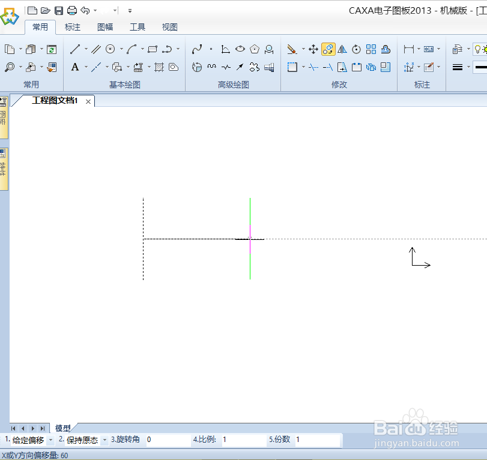Click the Format painter brush icon

tap(52, 67)
